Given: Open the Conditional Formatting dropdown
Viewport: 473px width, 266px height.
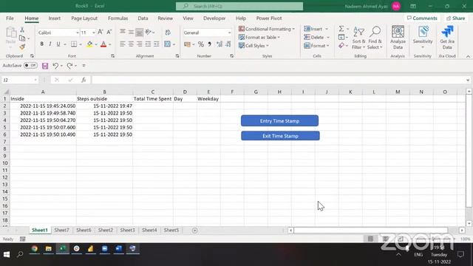Looking at the screenshot, I should (267, 29).
